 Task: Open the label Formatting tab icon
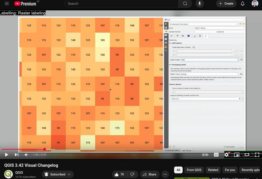pyautogui.click(x=177, y=36)
